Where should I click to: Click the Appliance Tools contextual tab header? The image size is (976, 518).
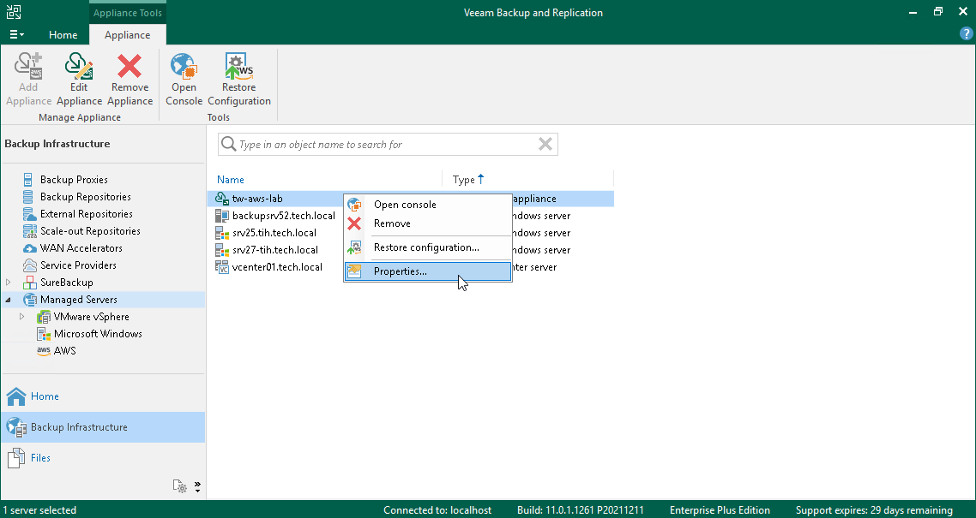127,13
